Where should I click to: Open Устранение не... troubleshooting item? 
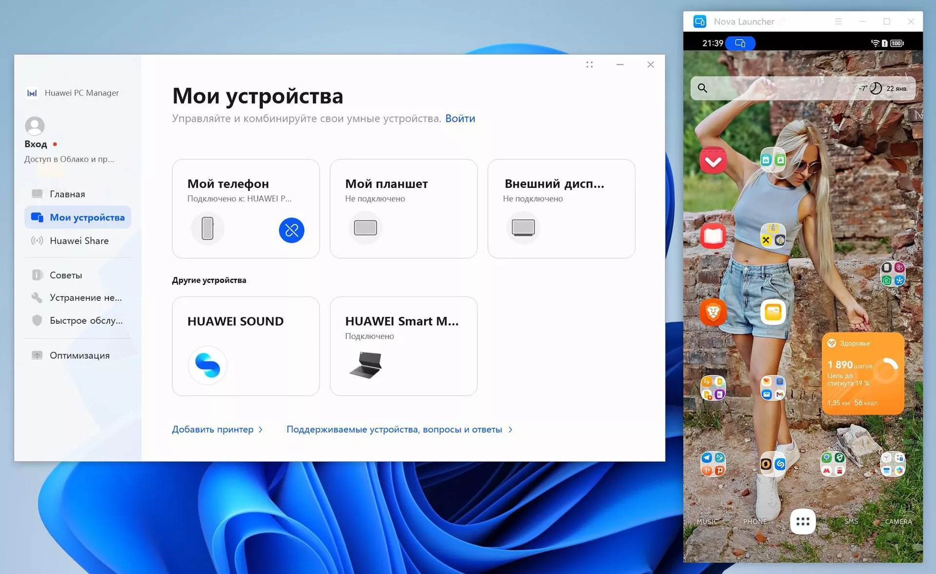pos(78,297)
